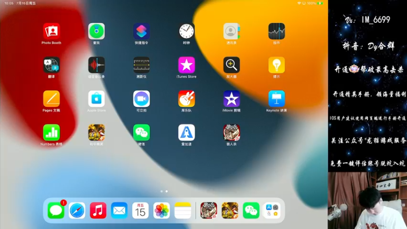The width and height of the screenshot is (407, 229).
Task: Open the Contacts app
Action: coord(231,31)
